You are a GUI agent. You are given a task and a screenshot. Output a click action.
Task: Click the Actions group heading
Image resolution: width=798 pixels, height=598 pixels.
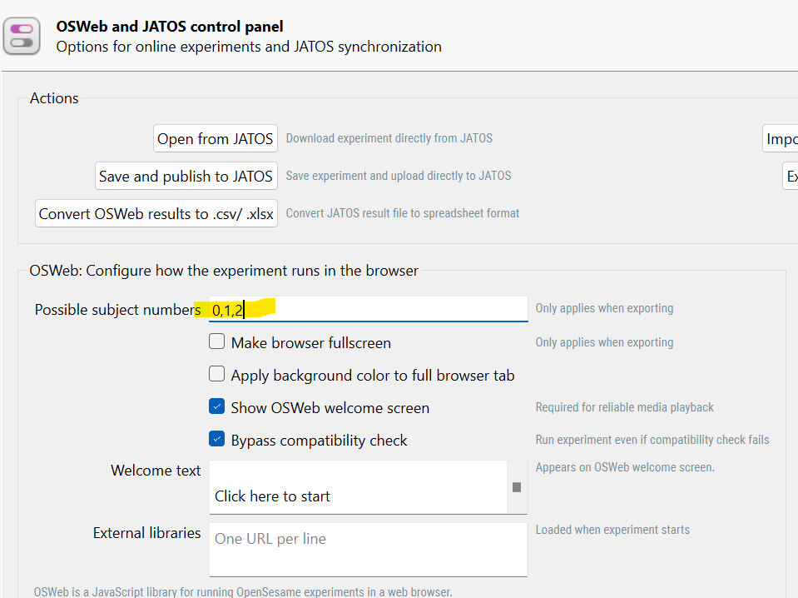point(54,98)
